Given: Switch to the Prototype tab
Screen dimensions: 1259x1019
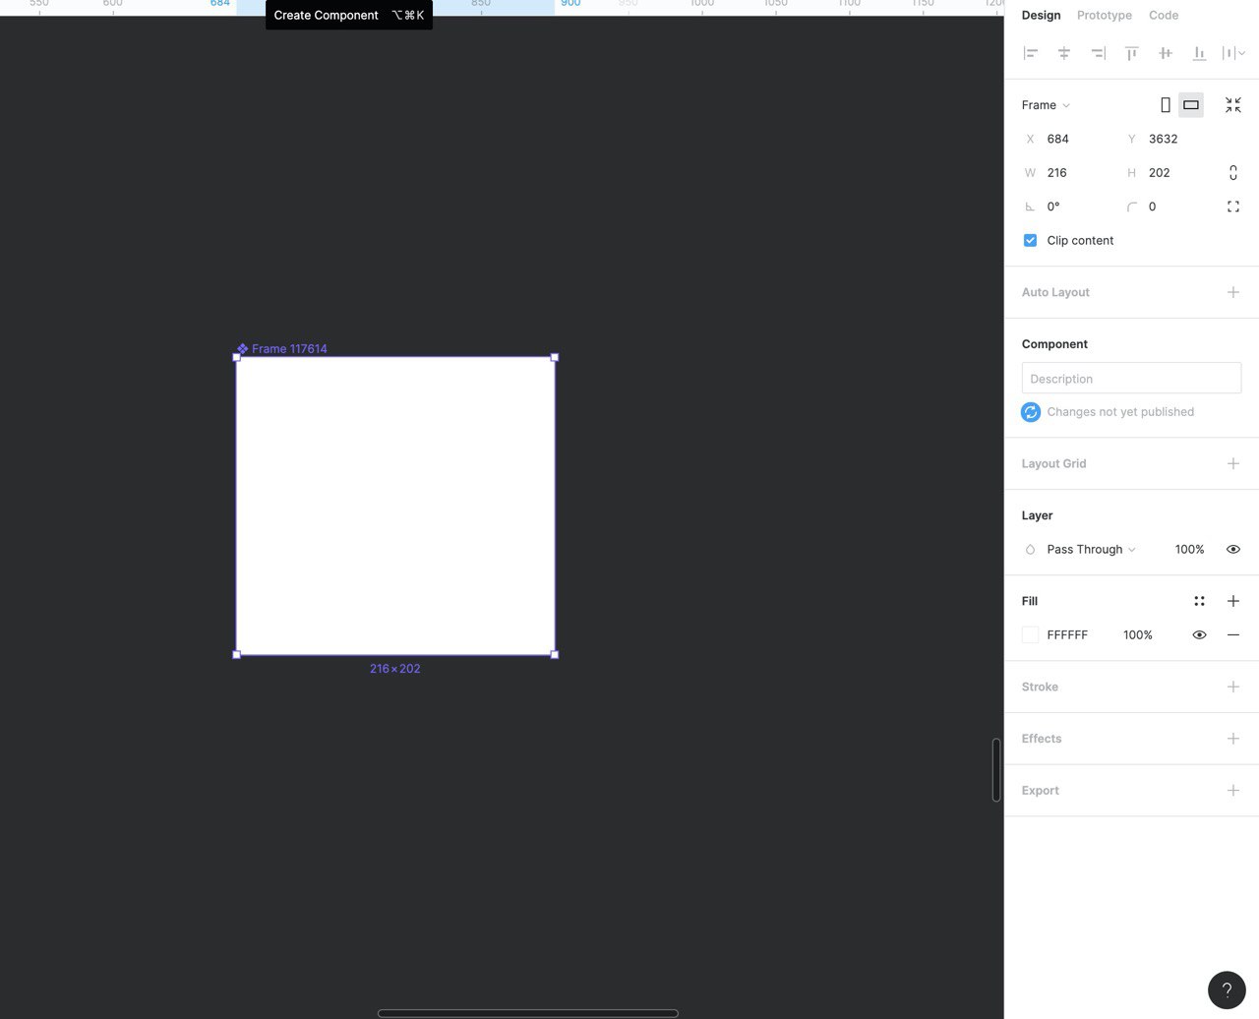Looking at the screenshot, I should pos(1105,16).
